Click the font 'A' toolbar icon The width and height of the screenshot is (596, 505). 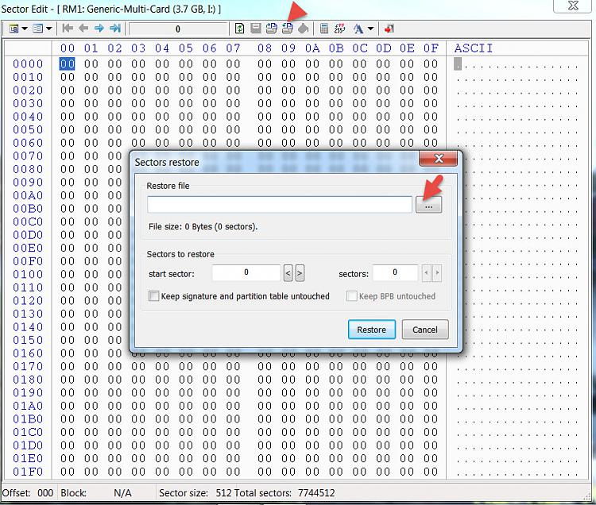click(358, 29)
